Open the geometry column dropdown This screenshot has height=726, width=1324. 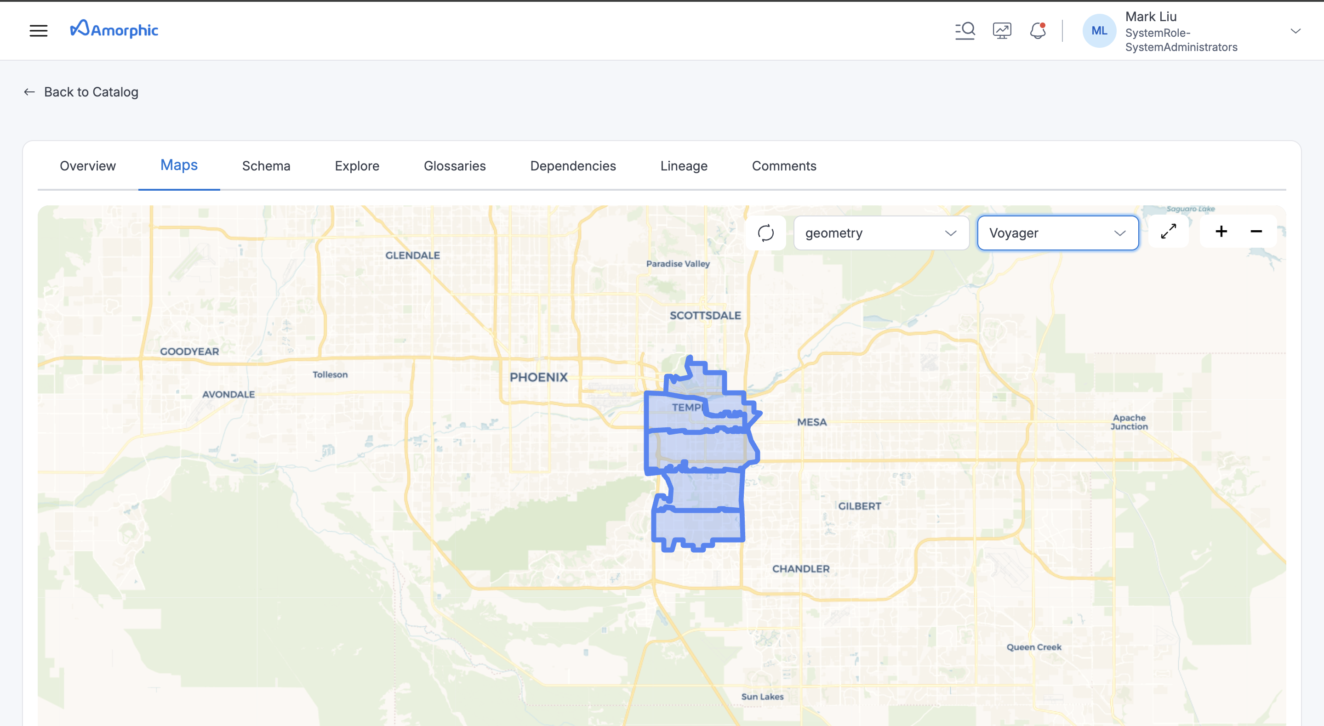coord(881,233)
